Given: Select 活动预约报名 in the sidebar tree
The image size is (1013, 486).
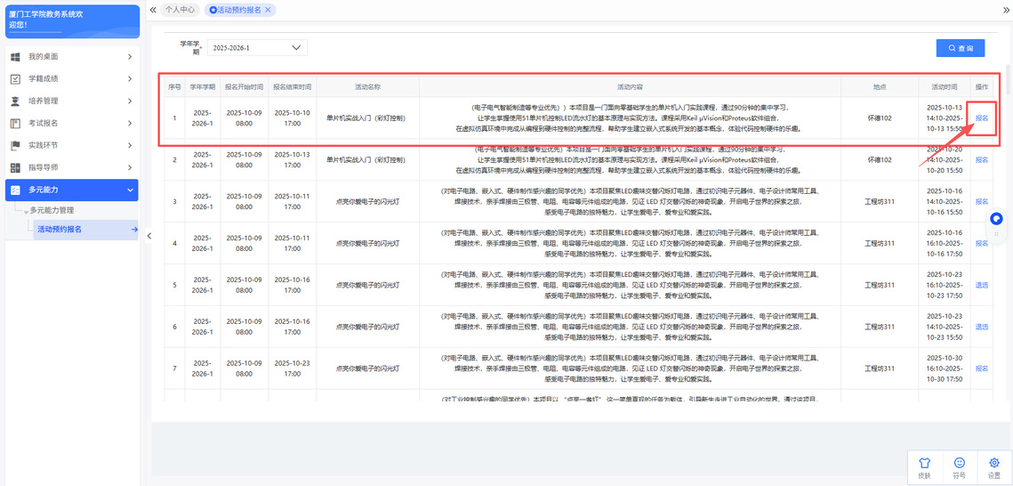Looking at the screenshot, I should coord(60,230).
